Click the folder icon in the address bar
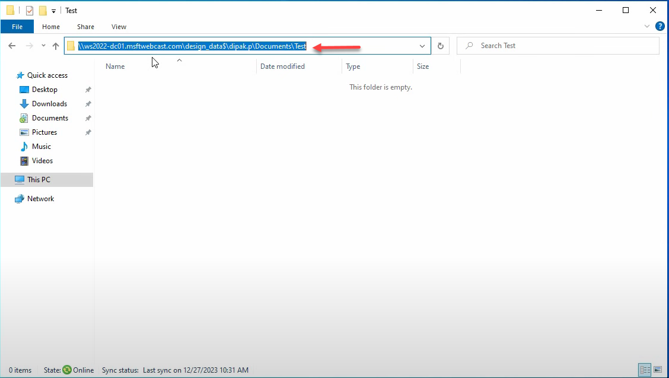The image size is (669, 378). point(71,46)
